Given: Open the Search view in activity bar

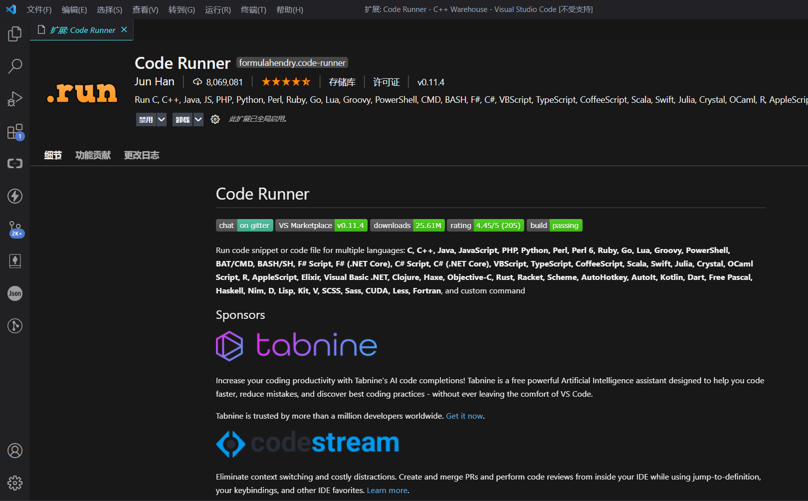Looking at the screenshot, I should (15, 66).
